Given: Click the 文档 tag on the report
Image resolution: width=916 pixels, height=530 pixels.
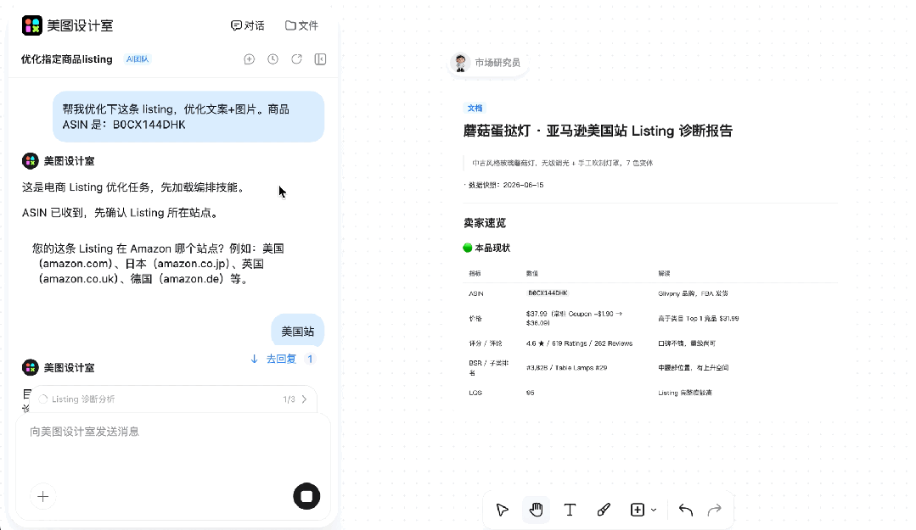Looking at the screenshot, I should point(475,108).
